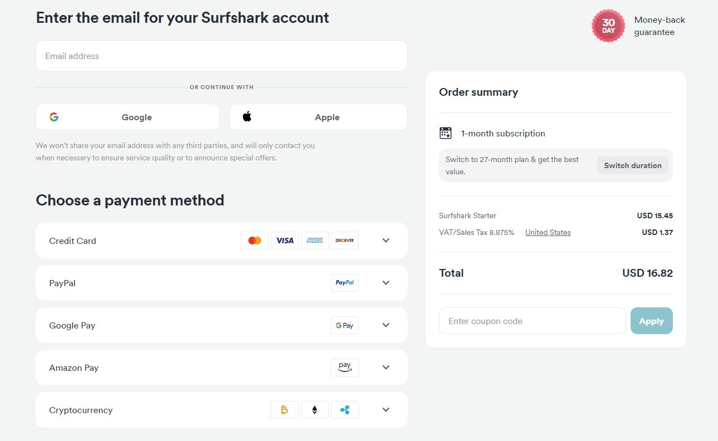Image resolution: width=718 pixels, height=441 pixels.
Task: Expand the Cryptocurrency payment section
Action: pos(386,410)
